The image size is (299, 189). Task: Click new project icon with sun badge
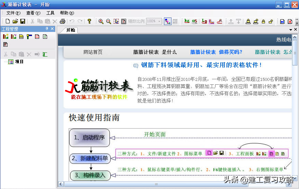[5, 36]
